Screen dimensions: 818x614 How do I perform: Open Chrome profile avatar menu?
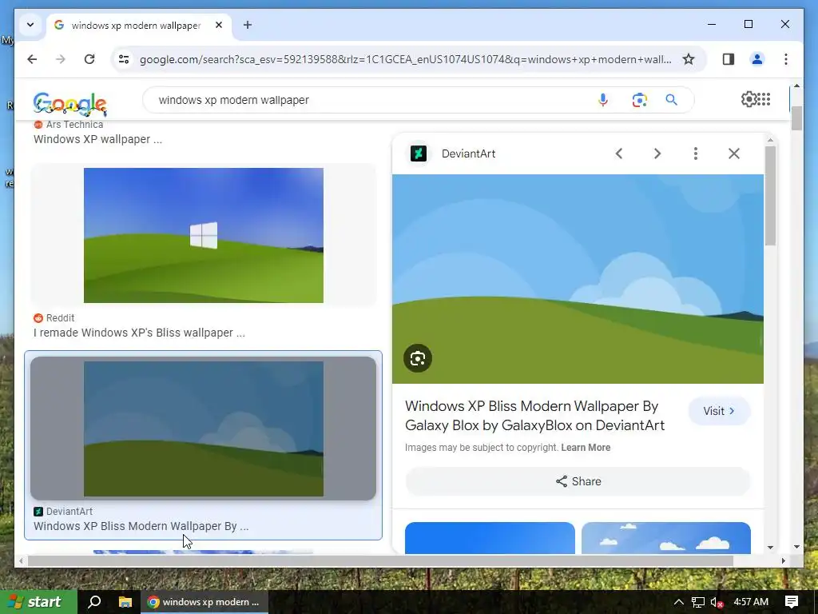pos(757,59)
